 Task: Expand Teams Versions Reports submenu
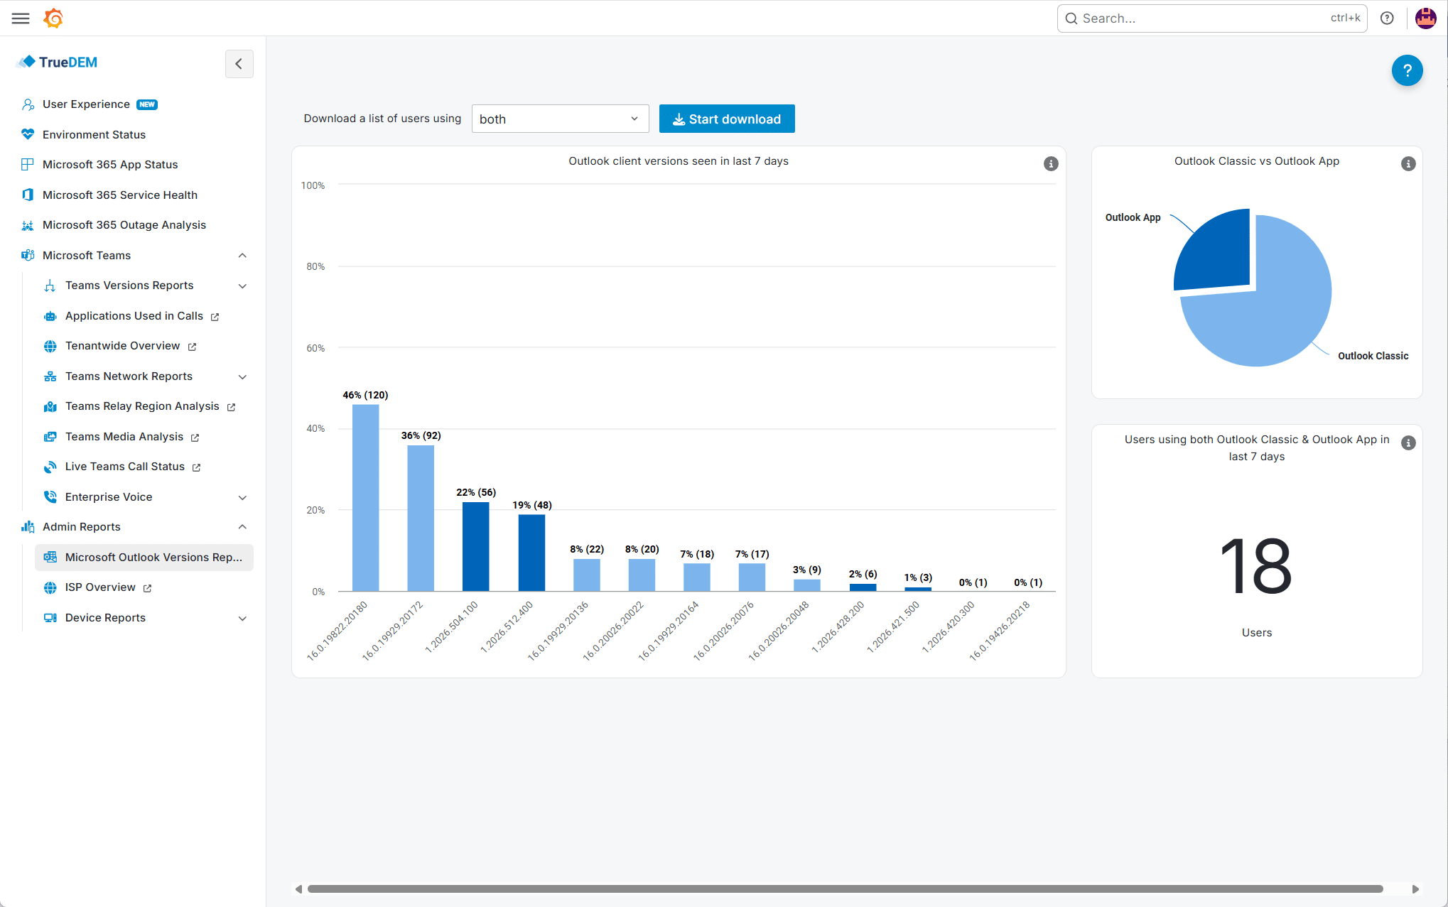point(242,286)
